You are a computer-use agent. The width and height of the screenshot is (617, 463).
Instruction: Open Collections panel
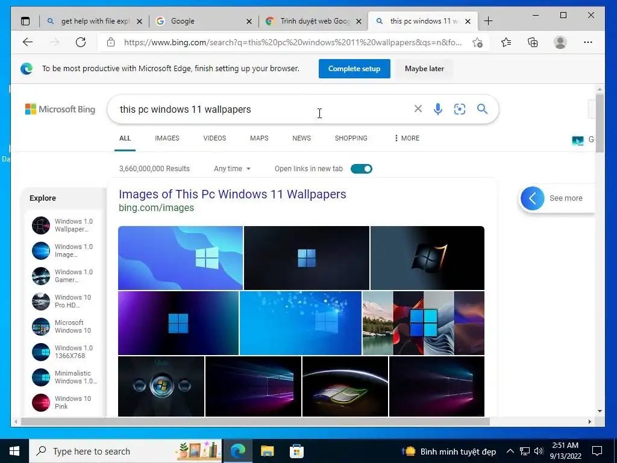click(x=533, y=42)
